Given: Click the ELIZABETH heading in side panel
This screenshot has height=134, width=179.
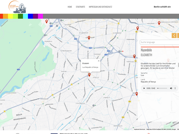Looking at the screenshot, I should [146, 55].
